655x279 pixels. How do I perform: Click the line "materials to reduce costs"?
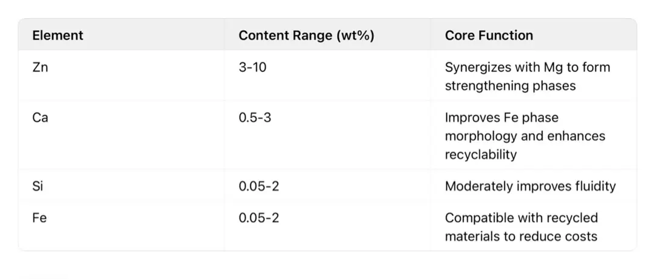point(521,237)
